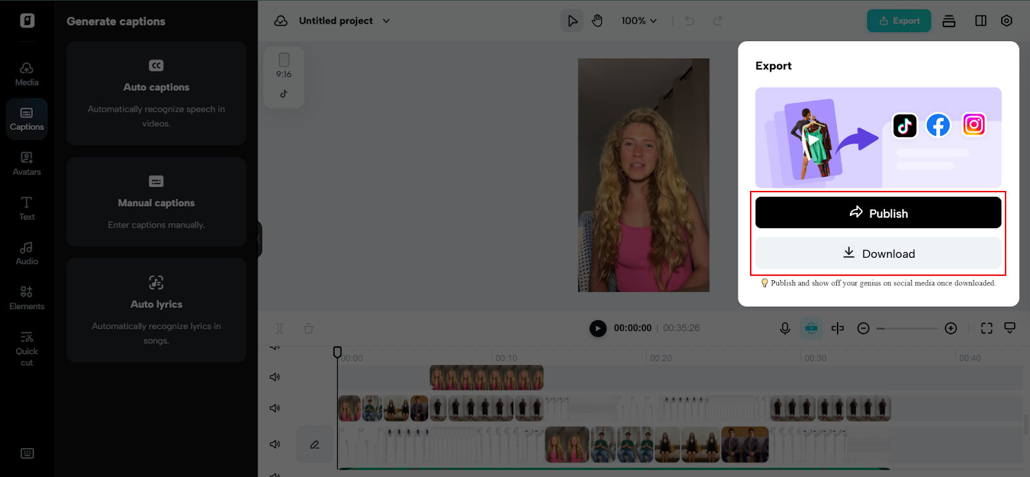Image resolution: width=1030 pixels, height=477 pixels.
Task: Mute the second timeline track
Action: point(275,408)
